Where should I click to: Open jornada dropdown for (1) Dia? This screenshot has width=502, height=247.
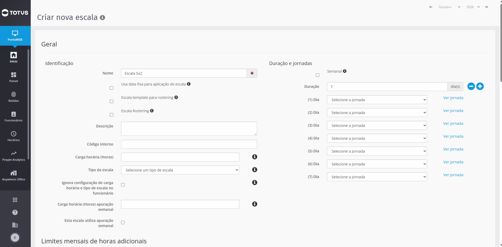(x=377, y=100)
